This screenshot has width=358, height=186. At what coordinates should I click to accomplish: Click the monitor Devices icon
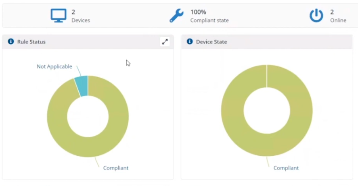tap(59, 15)
